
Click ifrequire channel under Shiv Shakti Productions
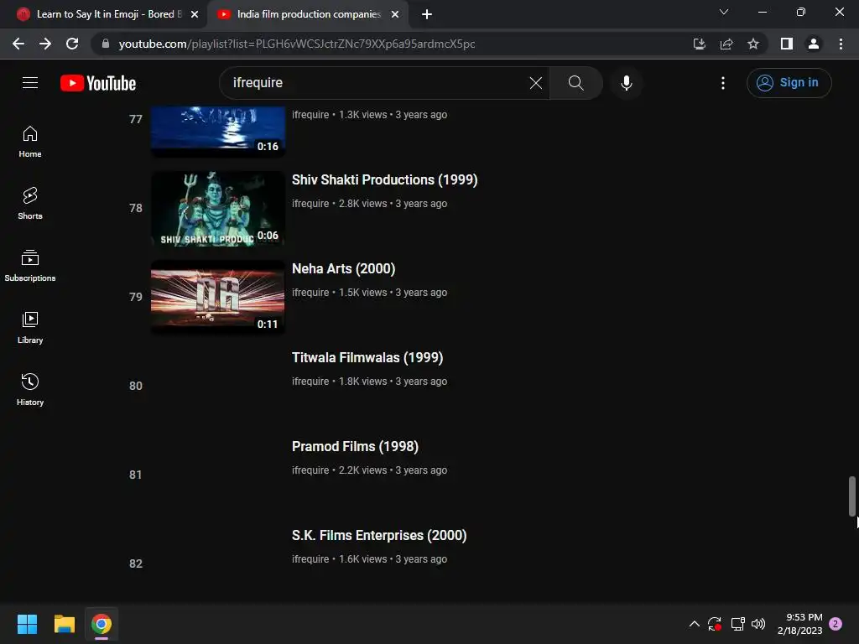pos(310,204)
